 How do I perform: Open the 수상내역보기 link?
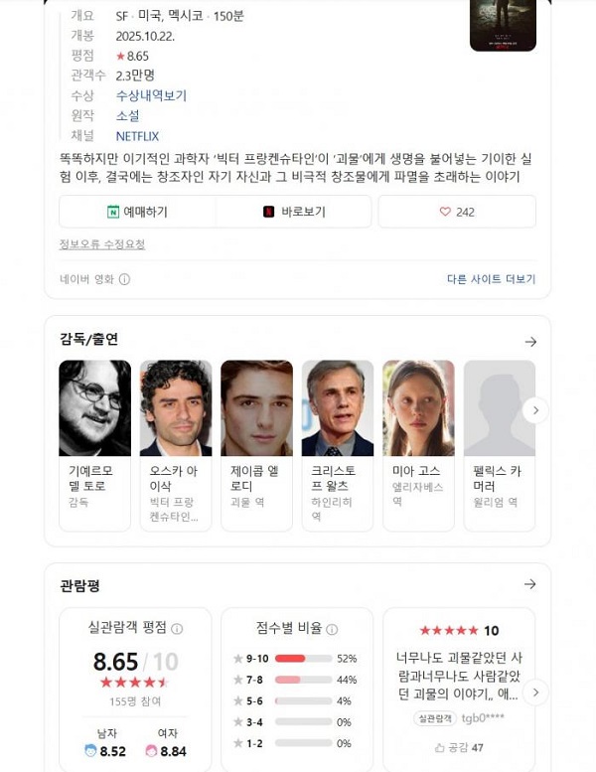coord(151,95)
